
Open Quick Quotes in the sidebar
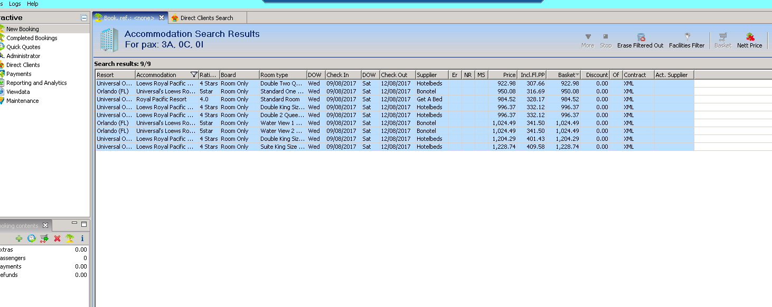[x=23, y=47]
